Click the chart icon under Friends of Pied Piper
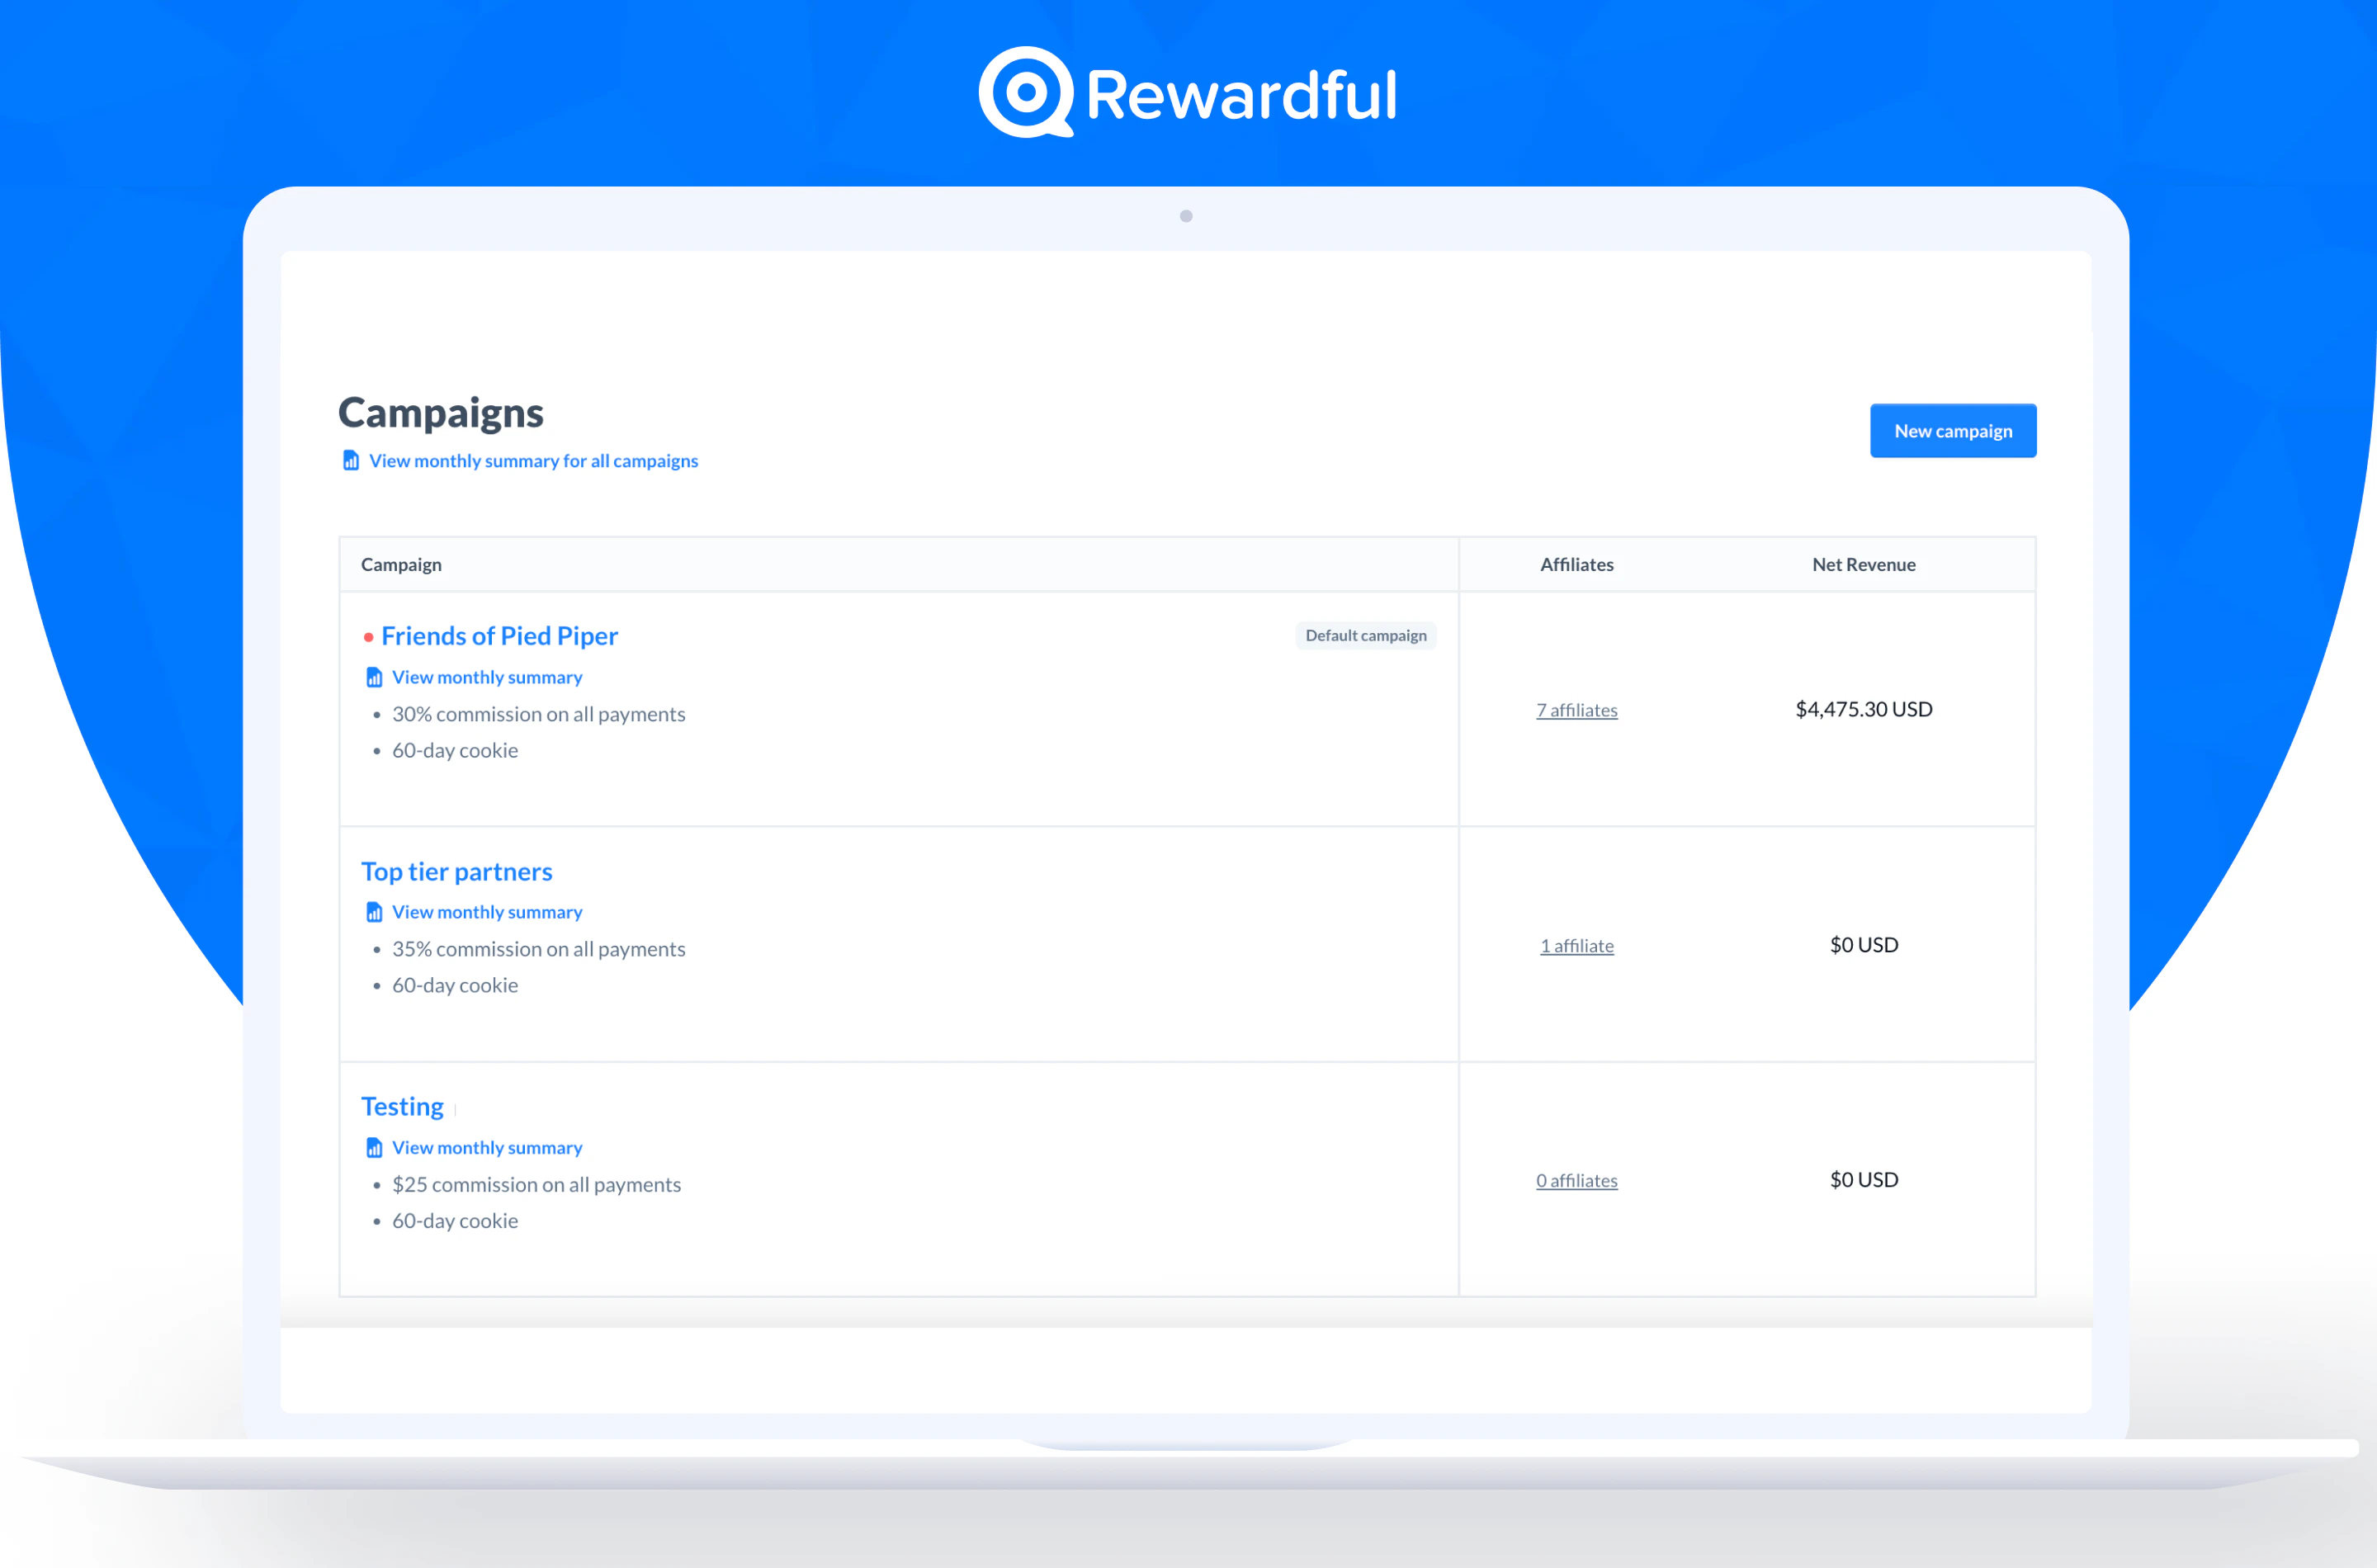The width and height of the screenshot is (2377, 1568). [375, 676]
